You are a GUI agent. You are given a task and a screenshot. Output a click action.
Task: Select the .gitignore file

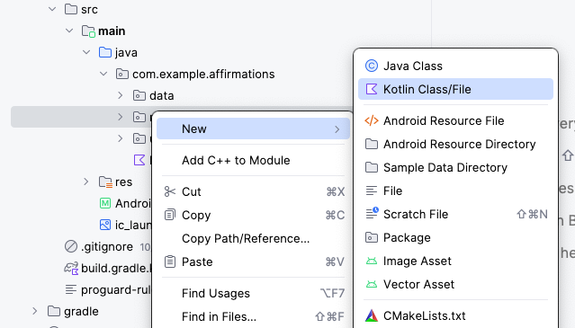point(107,247)
